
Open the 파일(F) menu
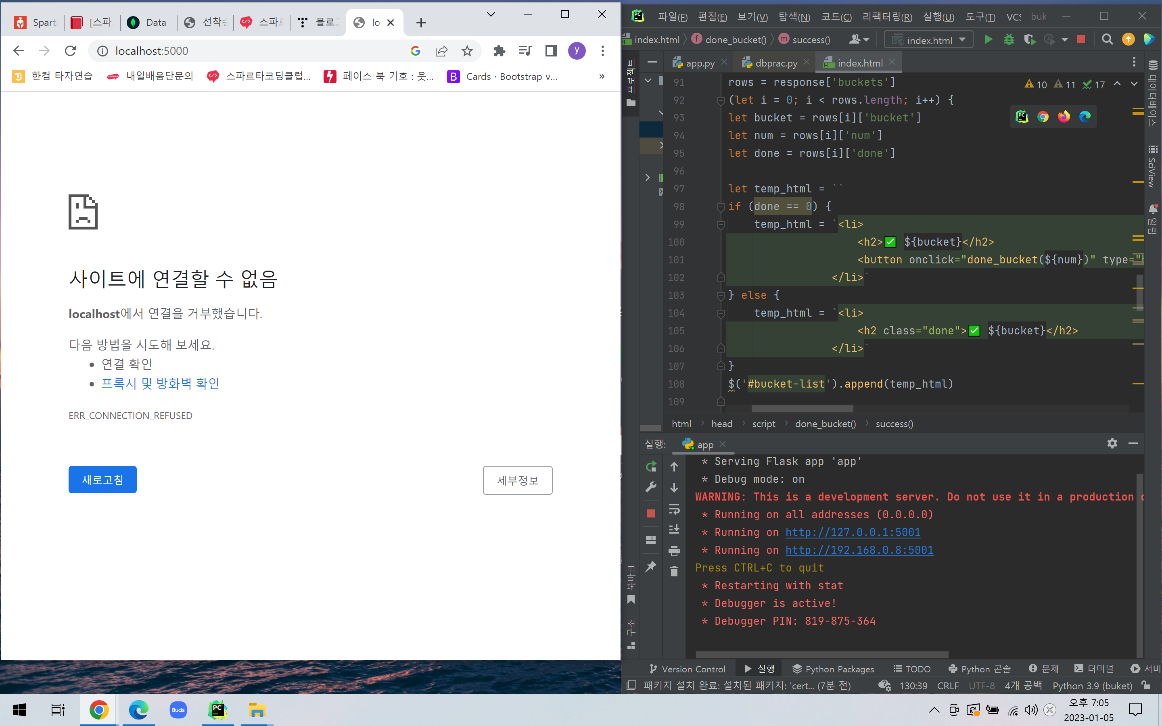point(672,17)
